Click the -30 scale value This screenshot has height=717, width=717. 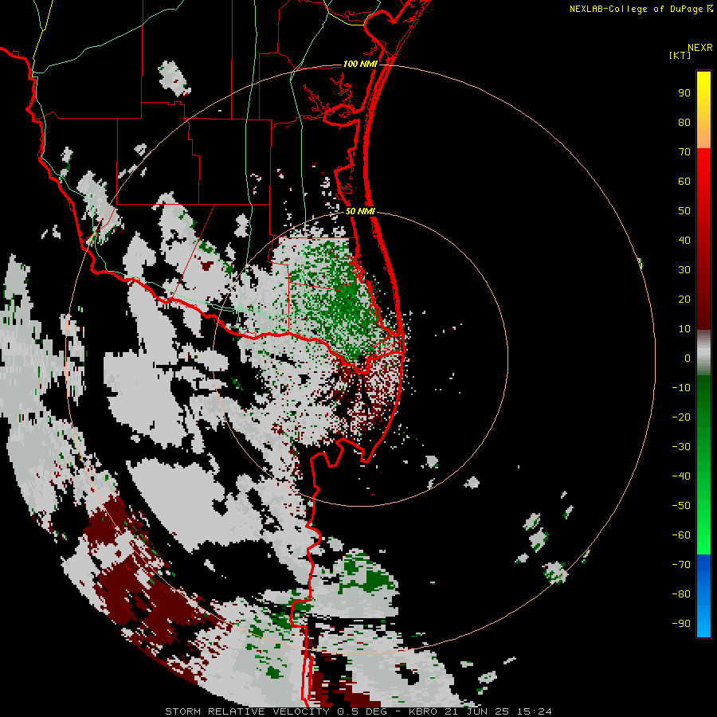[681, 447]
